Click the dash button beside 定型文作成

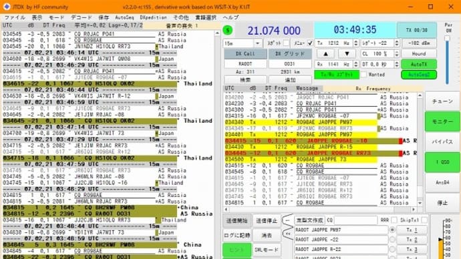[x=288, y=220]
